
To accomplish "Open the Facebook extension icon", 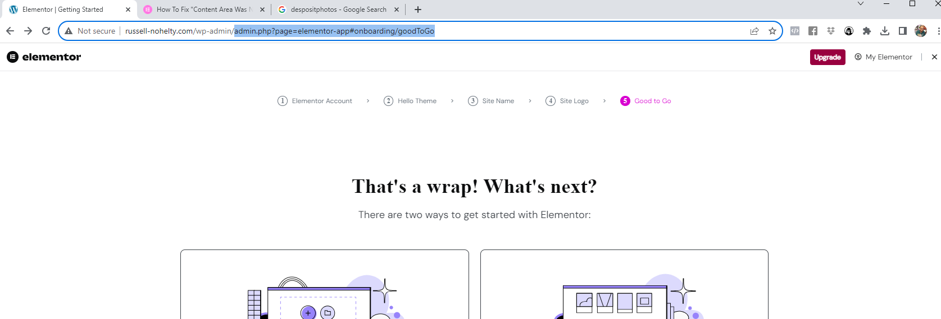I will 813,31.
